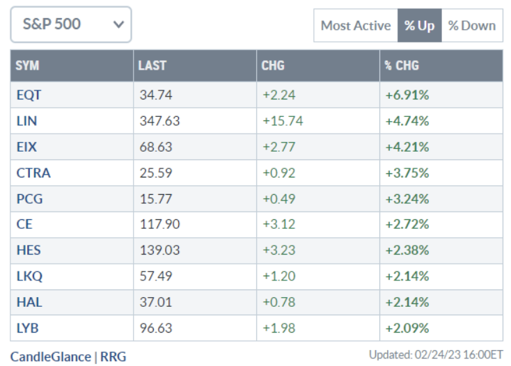This screenshot has width=511, height=366.
Task: Sort table by LAST column header
Action: click(152, 66)
